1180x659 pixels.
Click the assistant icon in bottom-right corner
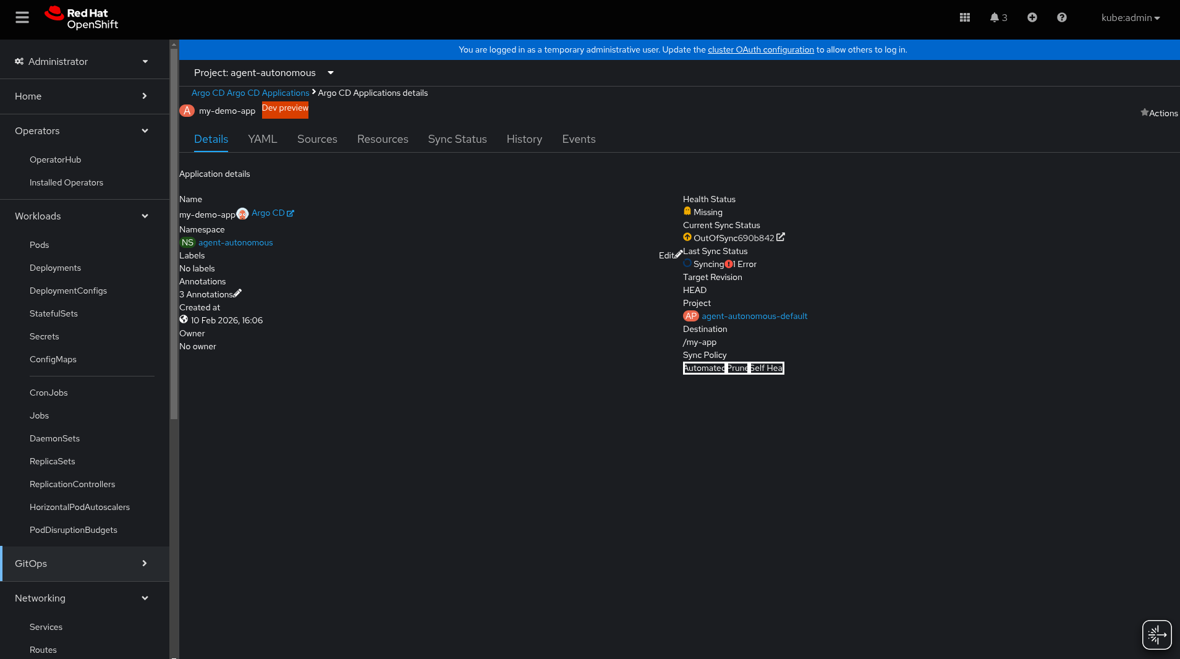coord(1157,634)
